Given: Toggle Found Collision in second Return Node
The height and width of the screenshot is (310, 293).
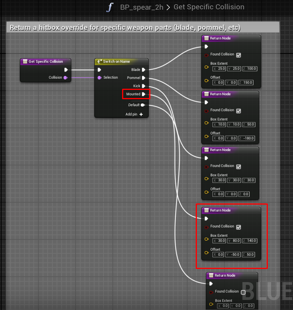Looking at the screenshot, I should (x=238, y=111).
